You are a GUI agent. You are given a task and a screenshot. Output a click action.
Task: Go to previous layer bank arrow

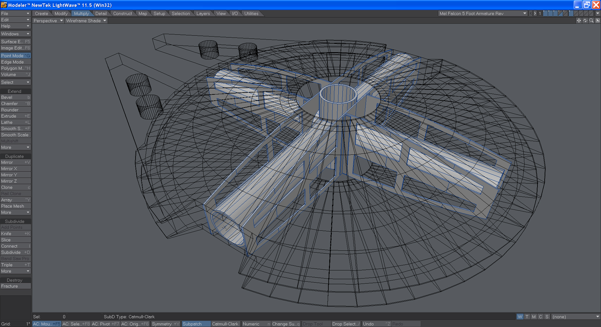point(531,13)
